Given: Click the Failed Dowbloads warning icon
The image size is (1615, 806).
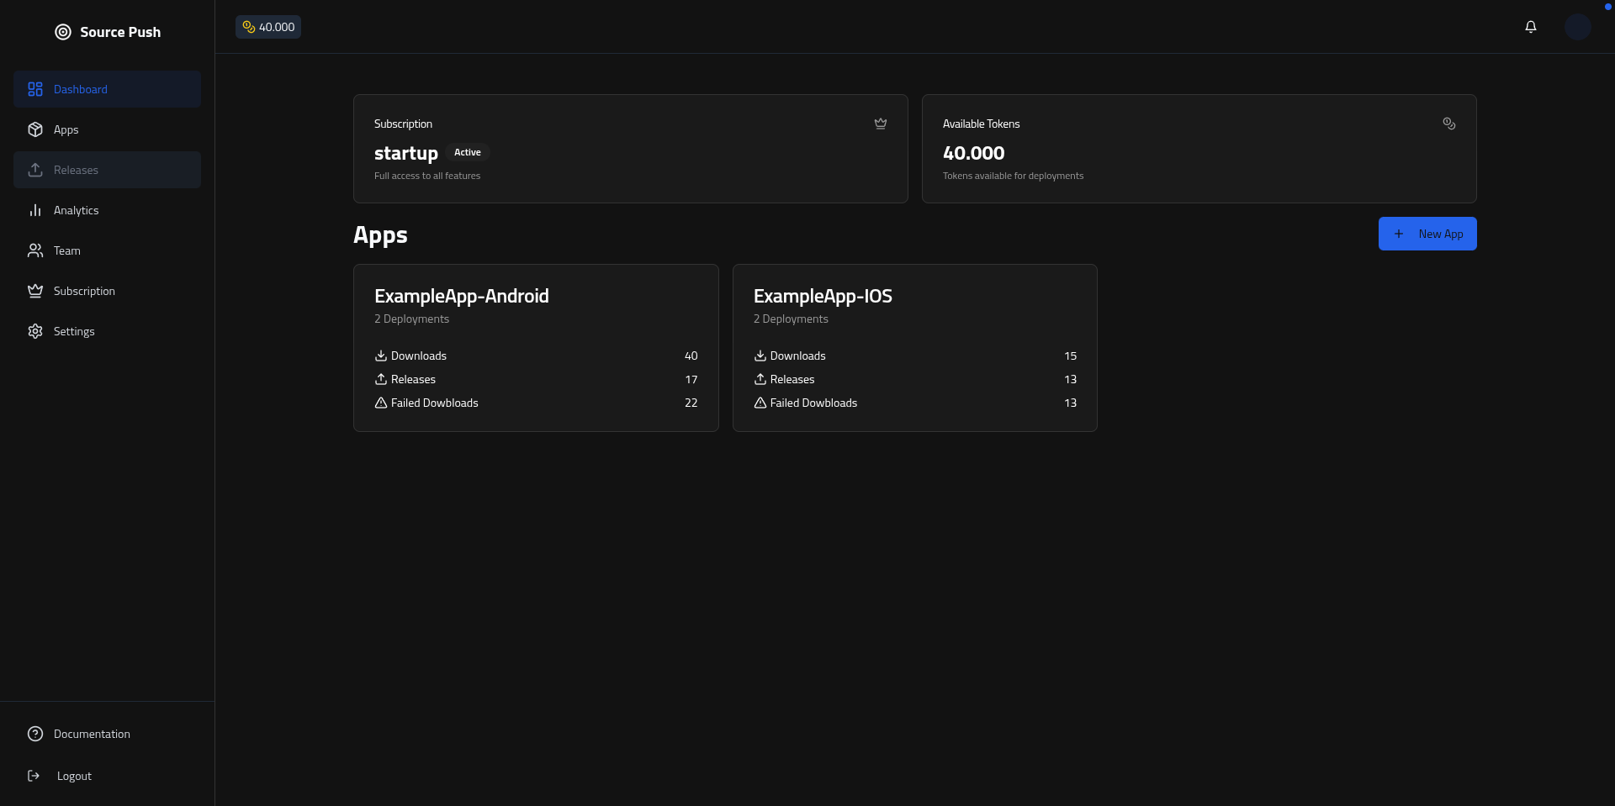Looking at the screenshot, I should pos(380,403).
